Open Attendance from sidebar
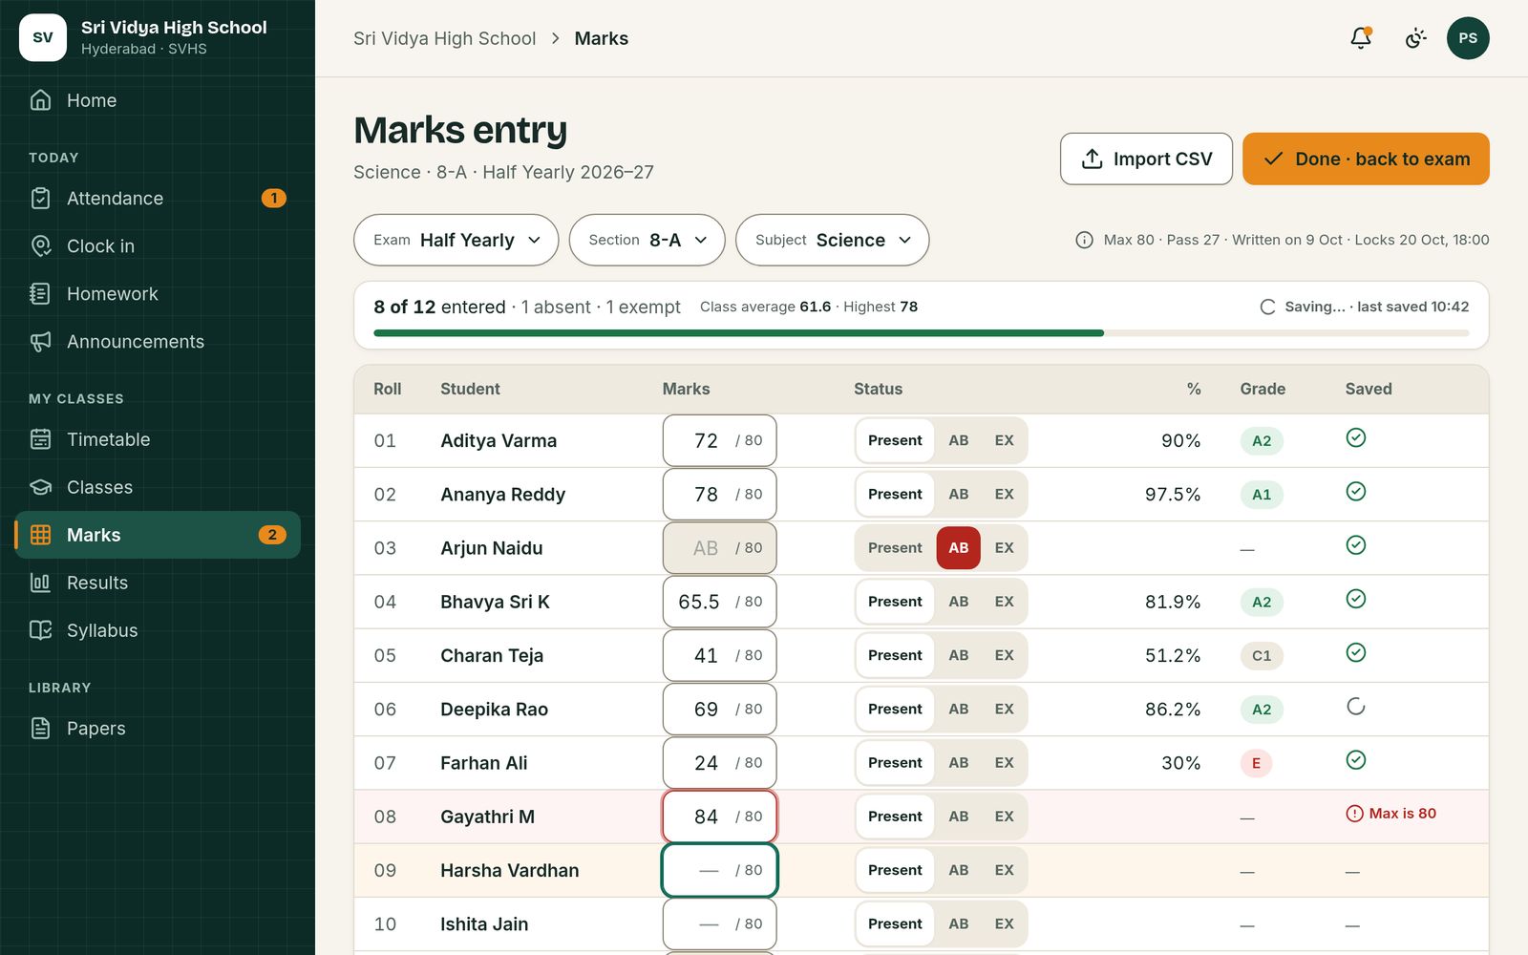The height and width of the screenshot is (955, 1528). (x=158, y=199)
